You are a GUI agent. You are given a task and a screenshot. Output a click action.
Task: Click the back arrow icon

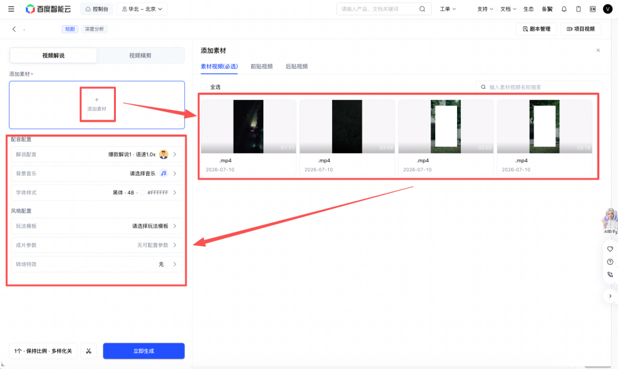[14, 29]
